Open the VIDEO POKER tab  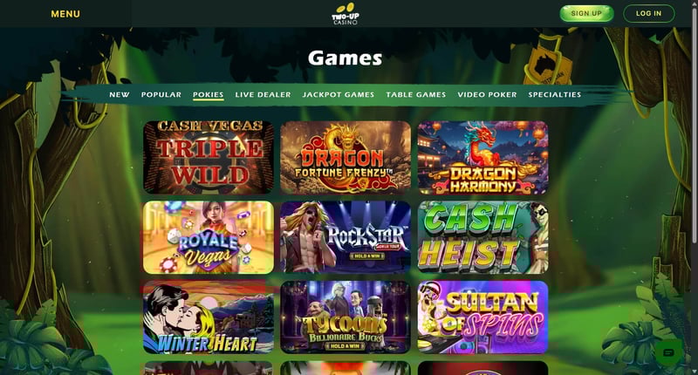(487, 95)
